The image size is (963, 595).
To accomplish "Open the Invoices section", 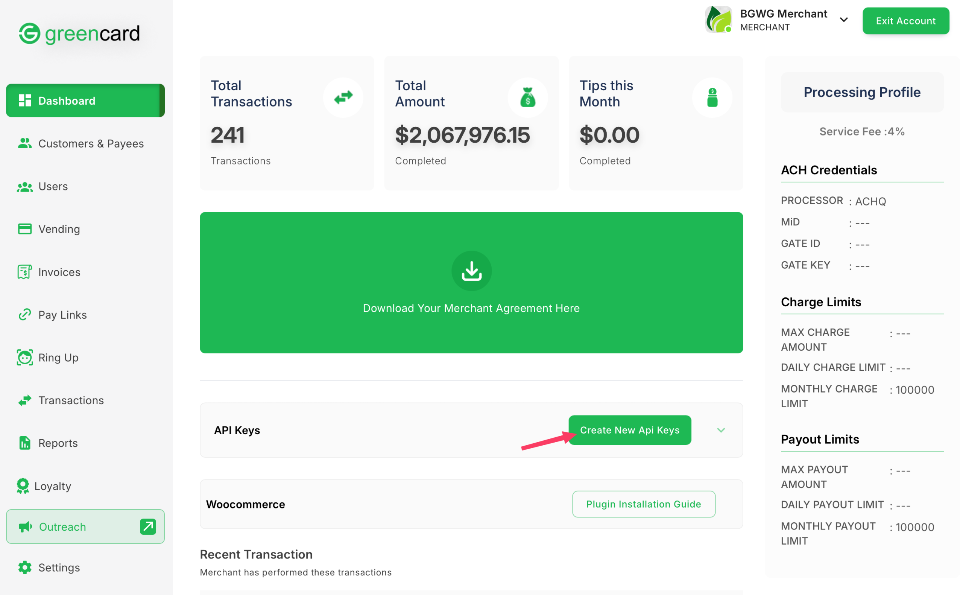I will point(59,272).
